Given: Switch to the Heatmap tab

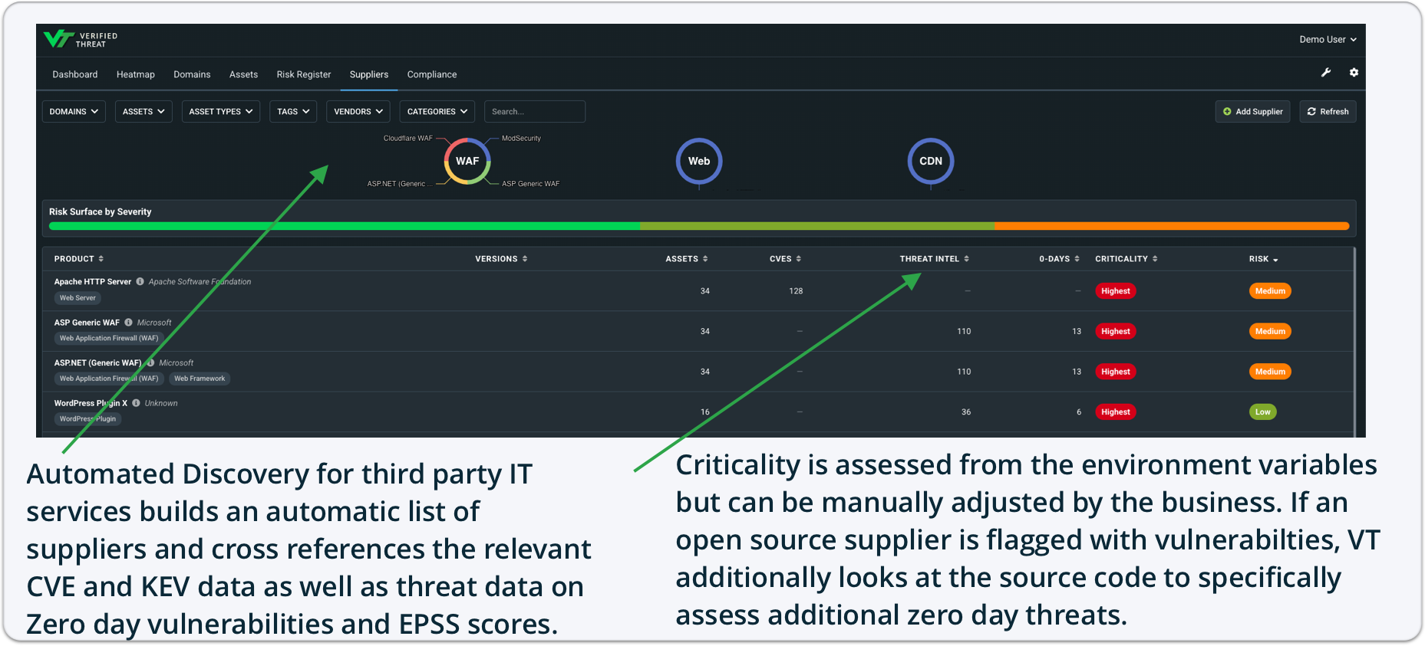Looking at the screenshot, I should pyautogui.click(x=136, y=74).
